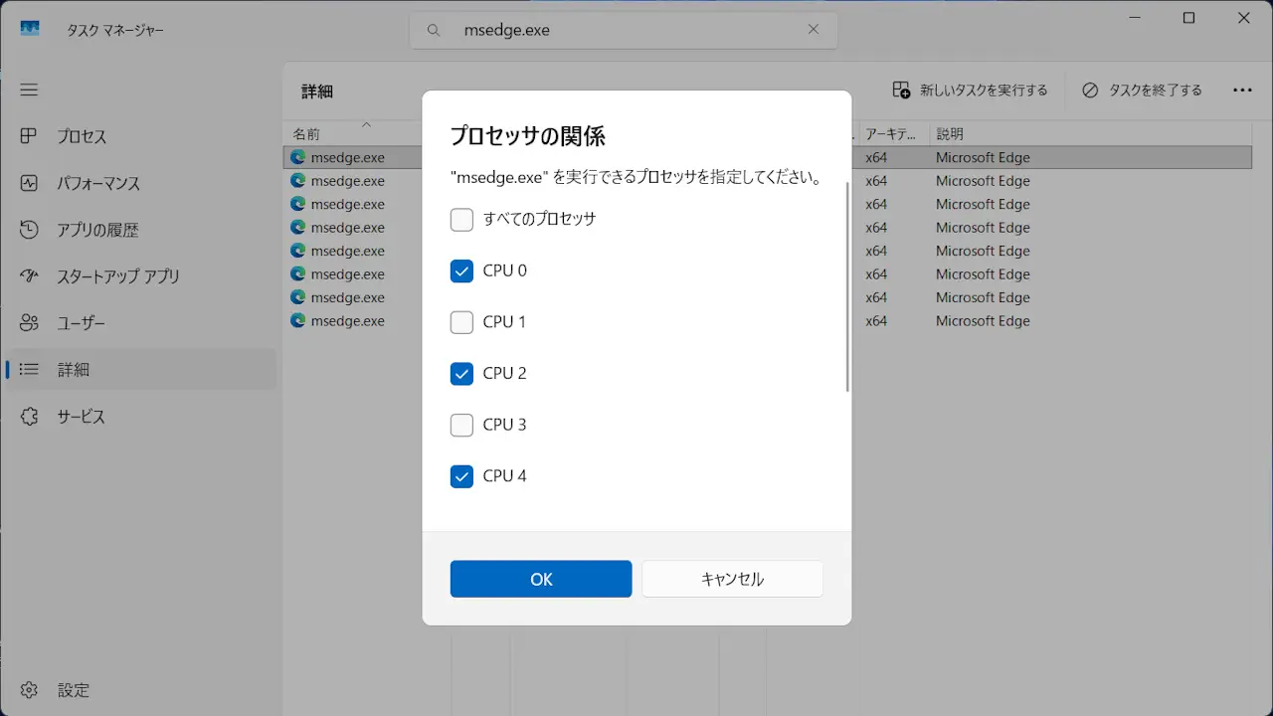Clear the search box with X icon
The image size is (1273, 716).
pos(813,30)
